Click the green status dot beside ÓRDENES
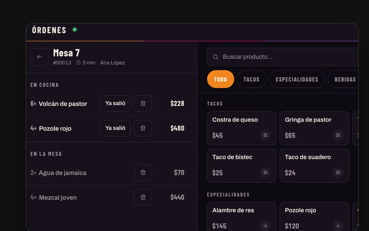 pos(75,30)
